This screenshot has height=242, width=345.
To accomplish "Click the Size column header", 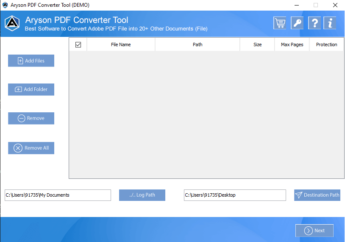I will pos(257,45).
